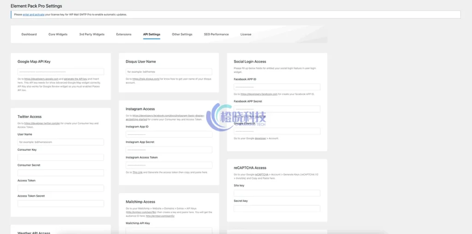This screenshot has width=472, height=234.
Task: Click the Facebook APP ID field
Action: pos(277,87)
